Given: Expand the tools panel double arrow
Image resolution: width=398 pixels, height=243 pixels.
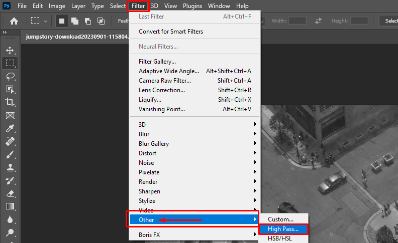Looking at the screenshot, I should (x=5, y=33).
